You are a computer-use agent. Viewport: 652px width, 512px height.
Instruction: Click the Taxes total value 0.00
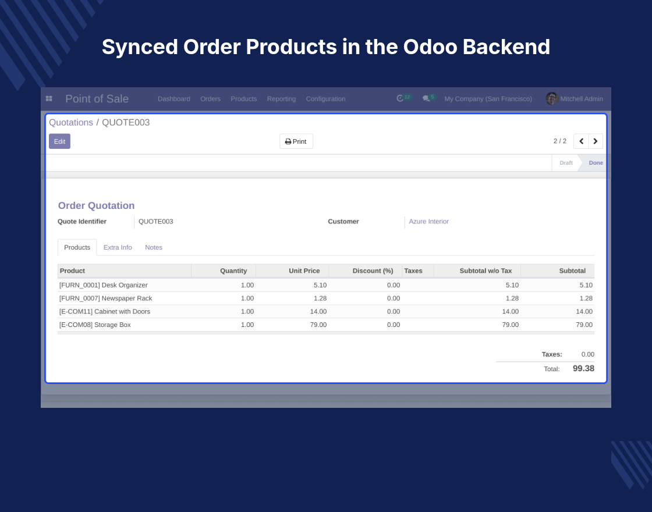click(587, 354)
